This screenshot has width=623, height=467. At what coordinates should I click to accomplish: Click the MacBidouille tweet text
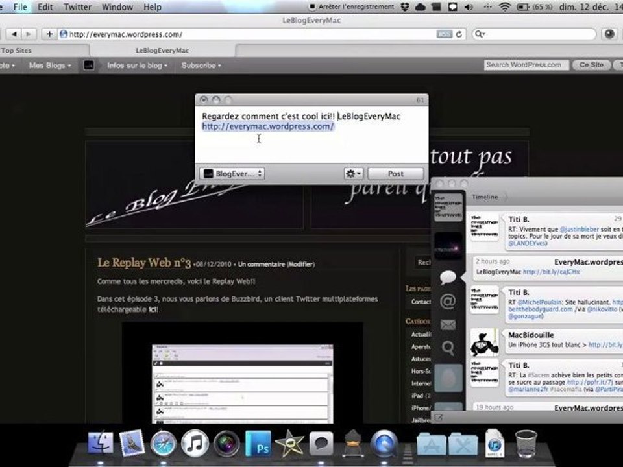tap(566, 344)
